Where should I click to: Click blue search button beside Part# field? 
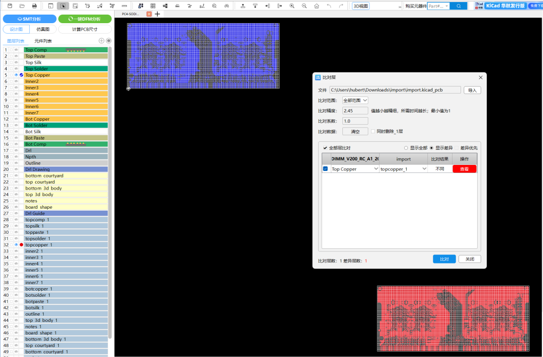[459, 6]
